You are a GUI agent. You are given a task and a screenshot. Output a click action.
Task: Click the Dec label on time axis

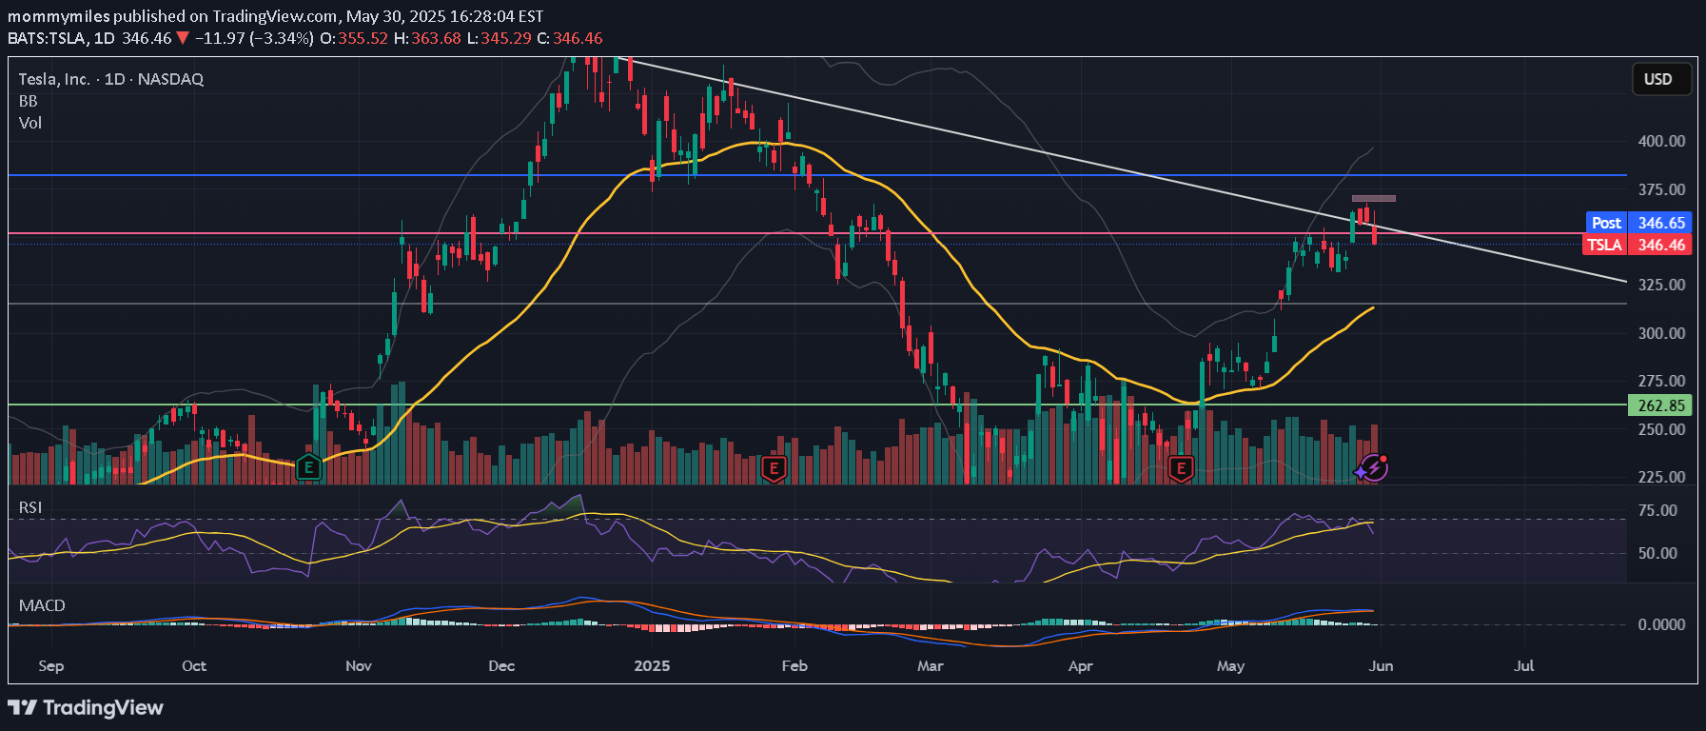pyautogui.click(x=501, y=665)
